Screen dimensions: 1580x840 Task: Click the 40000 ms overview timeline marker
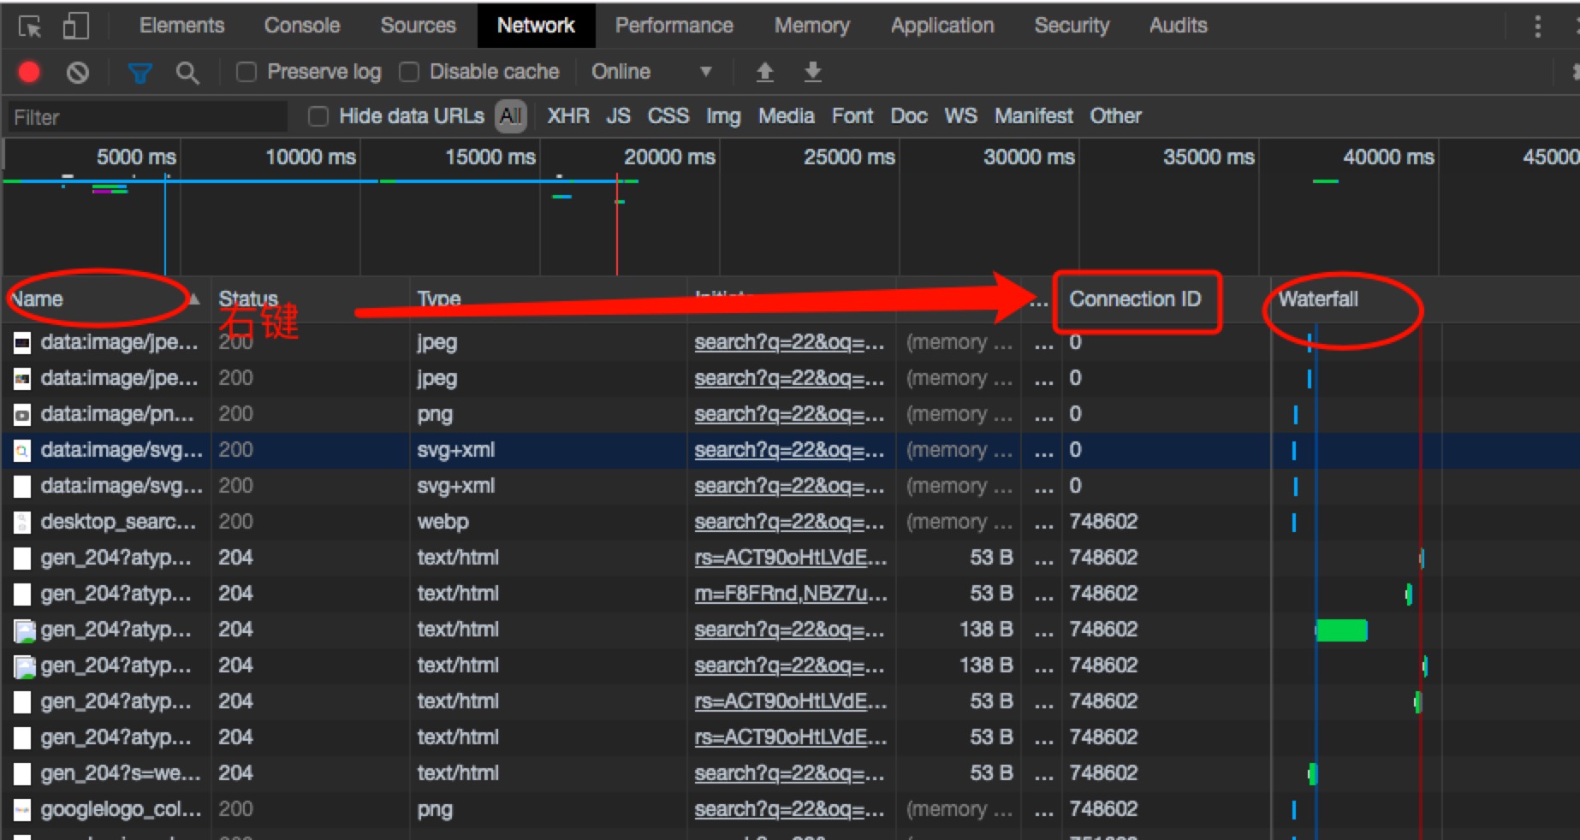(x=1388, y=157)
